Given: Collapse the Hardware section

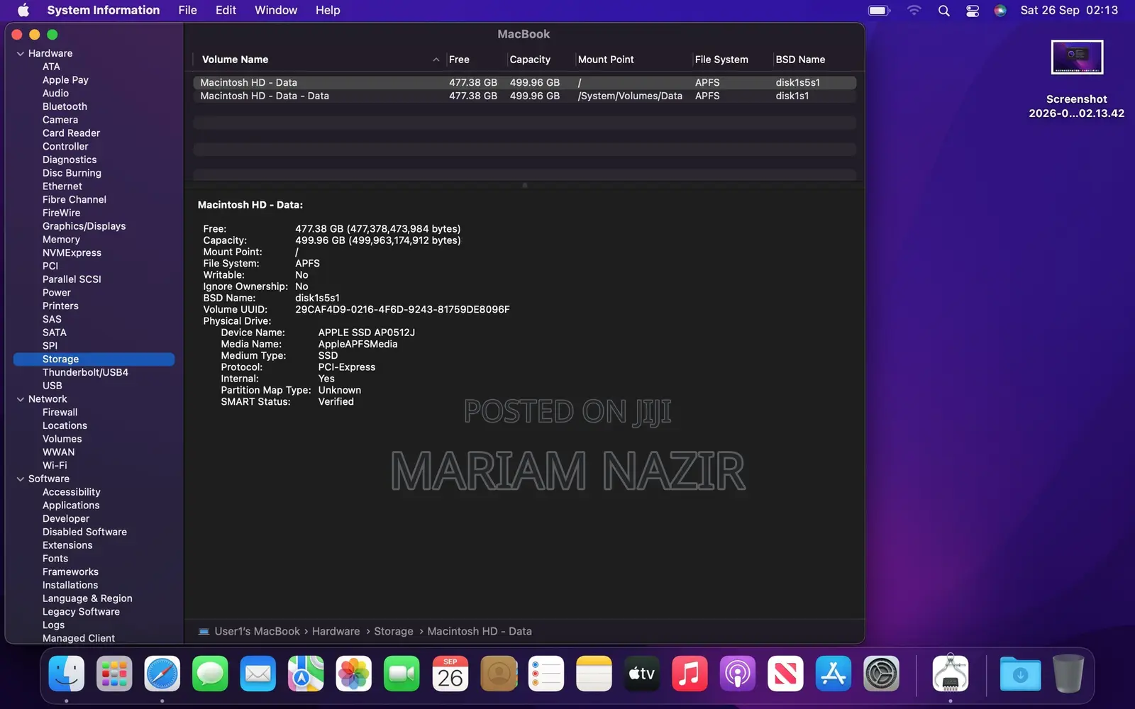Looking at the screenshot, I should point(21,53).
